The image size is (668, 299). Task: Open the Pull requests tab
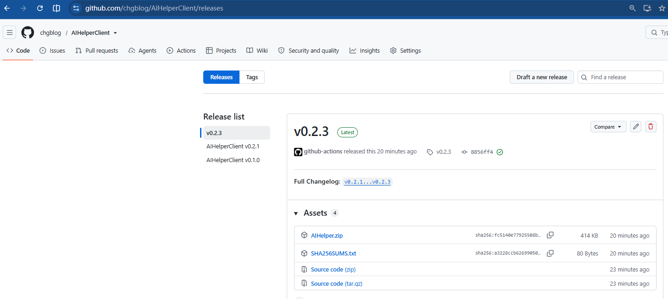tap(97, 51)
